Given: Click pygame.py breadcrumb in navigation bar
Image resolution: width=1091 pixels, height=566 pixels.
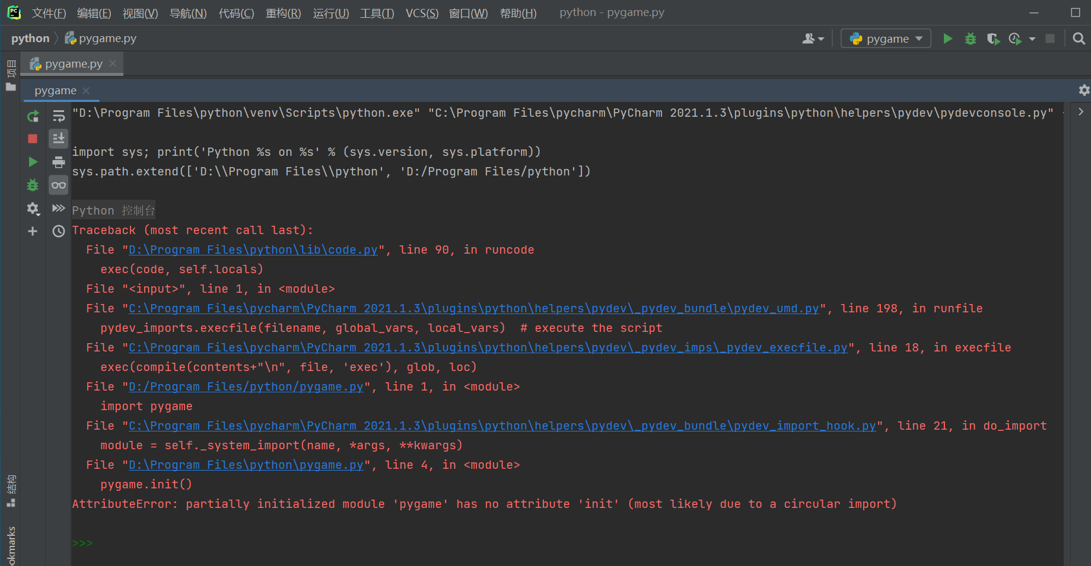Looking at the screenshot, I should pyautogui.click(x=101, y=39).
